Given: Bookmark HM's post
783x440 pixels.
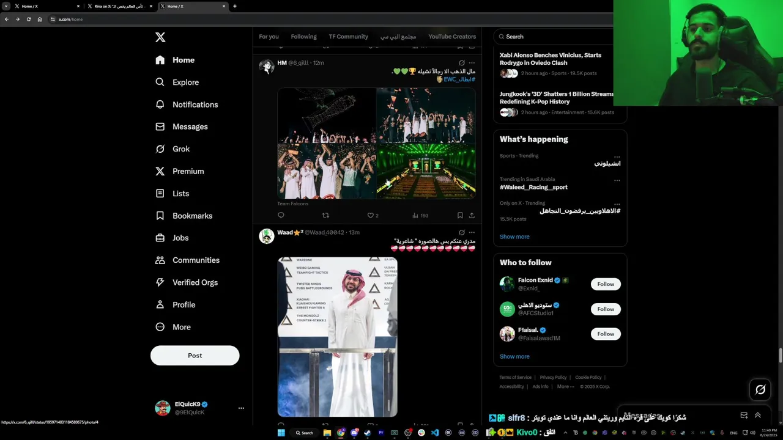Looking at the screenshot, I should pyautogui.click(x=460, y=215).
